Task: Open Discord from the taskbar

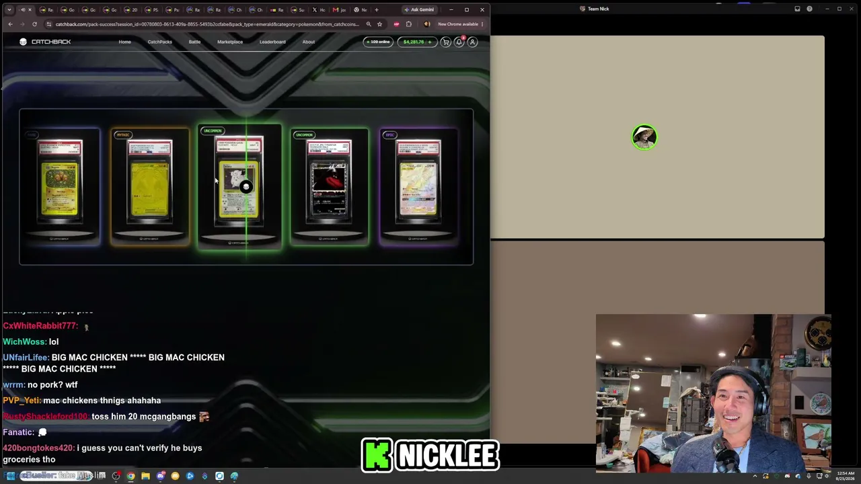Action: pyautogui.click(x=160, y=476)
